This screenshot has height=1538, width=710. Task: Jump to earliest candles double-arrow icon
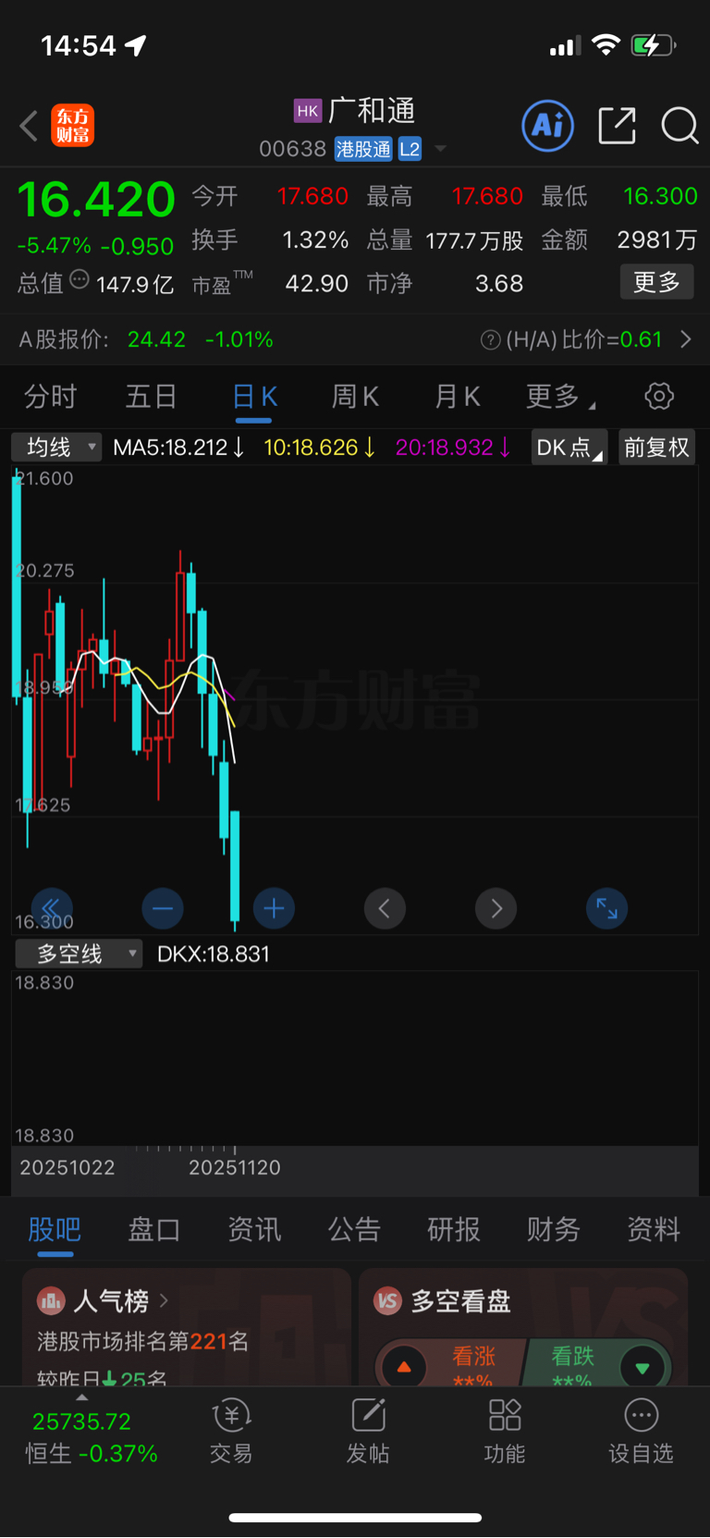(52, 908)
